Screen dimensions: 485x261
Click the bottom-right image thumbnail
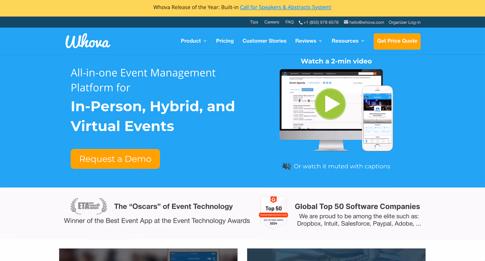[336, 255]
